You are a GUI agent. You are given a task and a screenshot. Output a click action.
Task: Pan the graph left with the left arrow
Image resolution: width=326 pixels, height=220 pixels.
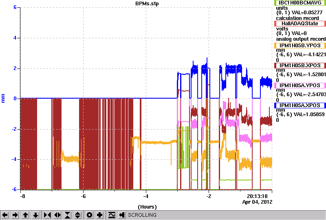[x=5, y=215]
